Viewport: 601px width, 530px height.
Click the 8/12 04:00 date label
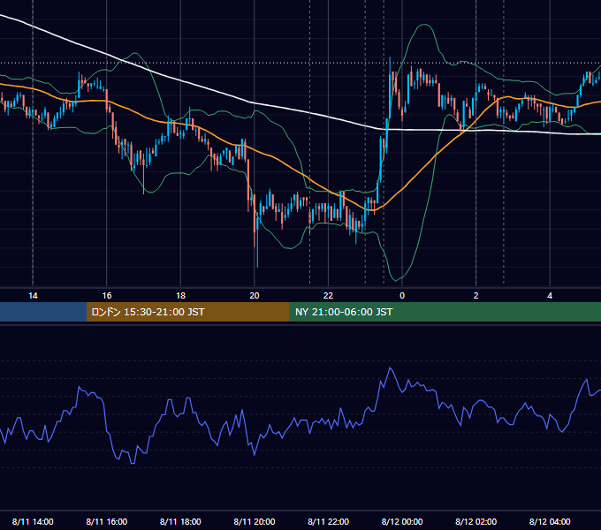(550, 521)
